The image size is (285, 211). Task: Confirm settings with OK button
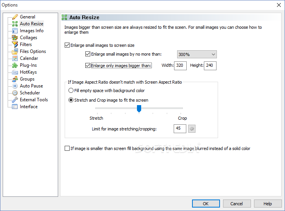(x=206, y=204)
